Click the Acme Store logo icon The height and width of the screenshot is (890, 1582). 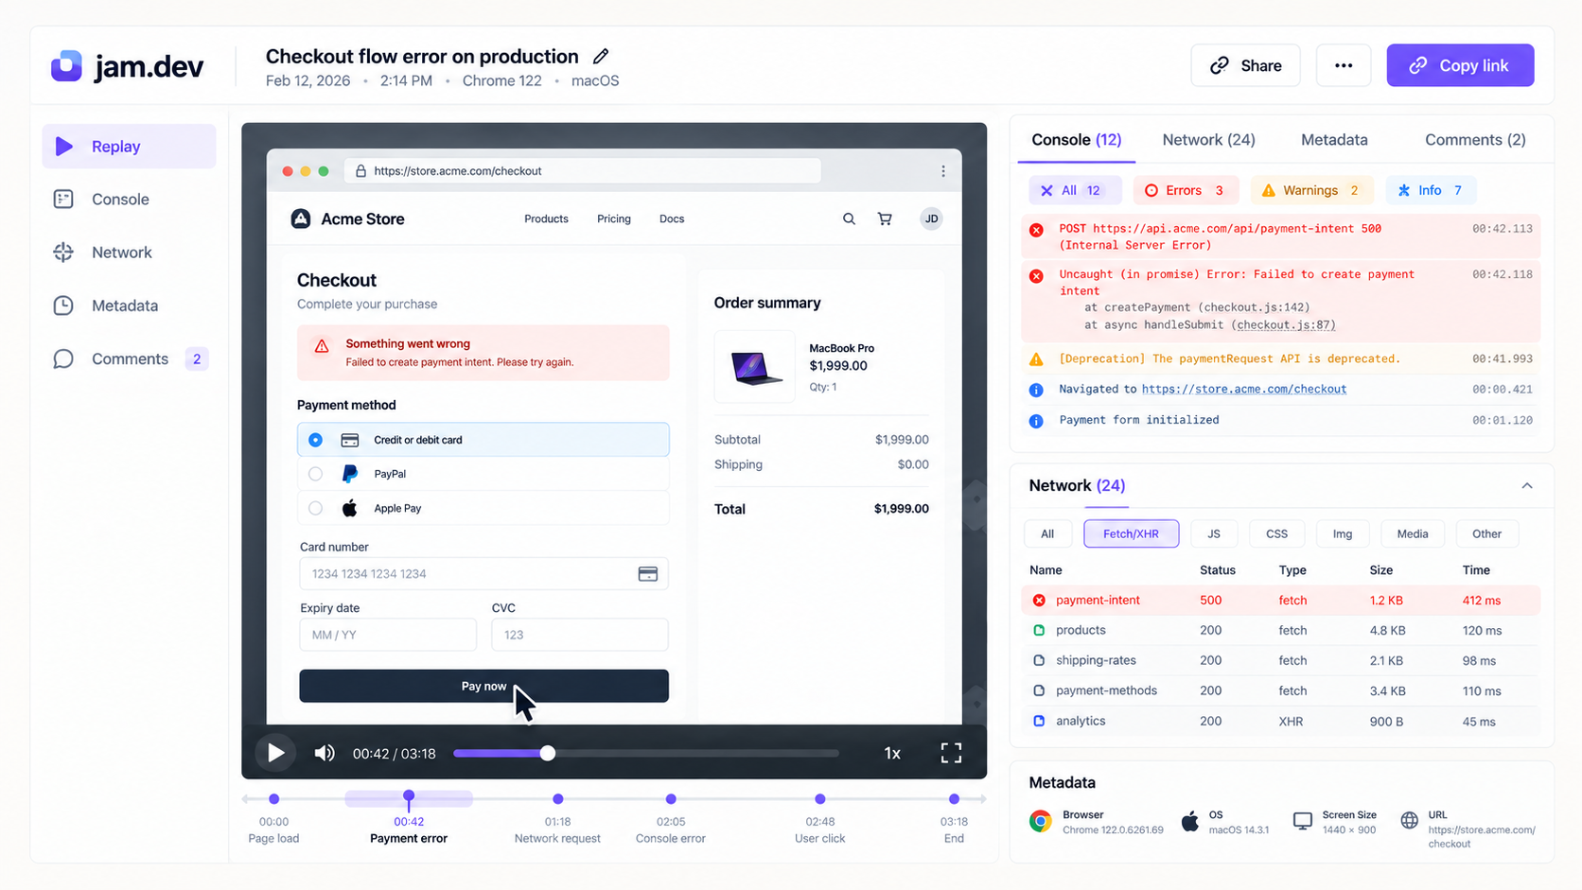[x=301, y=218]
